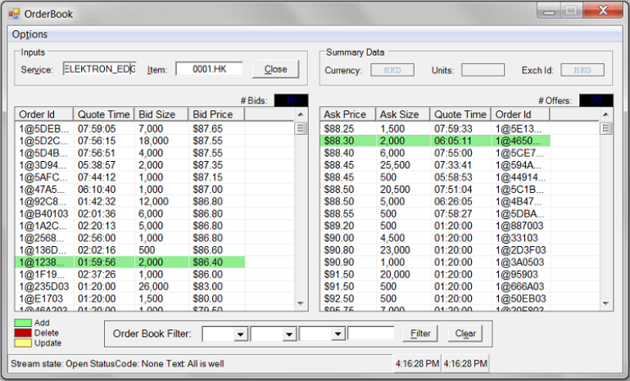Click offer quote time 06:26:05
630x381 pixels.
click(x=453, y=202)
